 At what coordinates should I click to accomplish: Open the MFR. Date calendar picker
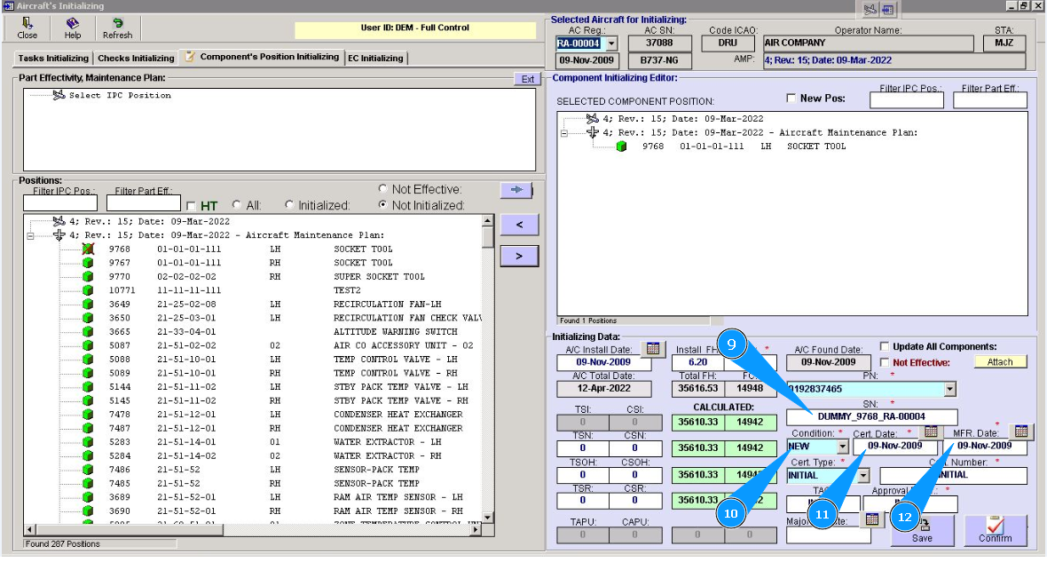(x=1021, y=431)
